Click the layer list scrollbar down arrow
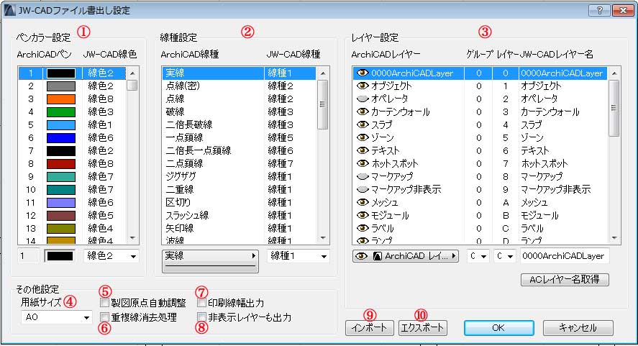The width and height of the screenshot is (638, 346). point(614,238)
